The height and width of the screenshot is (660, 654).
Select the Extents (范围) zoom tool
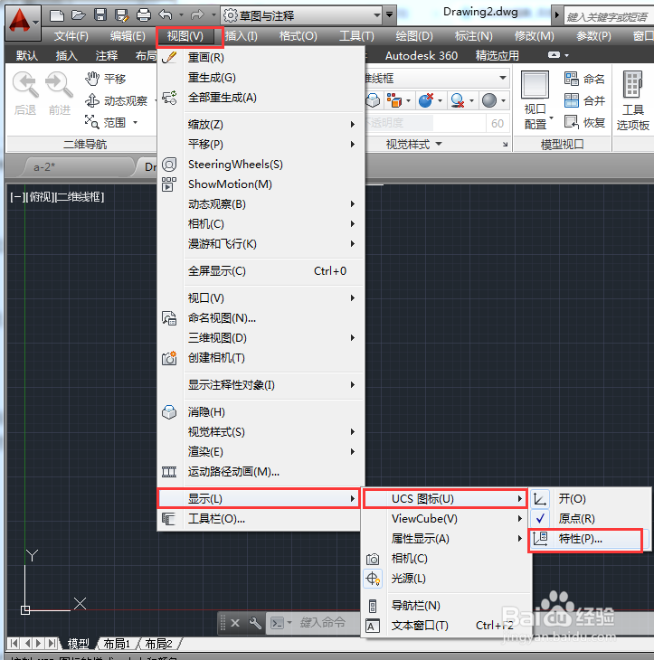click(x=105, y=122)
